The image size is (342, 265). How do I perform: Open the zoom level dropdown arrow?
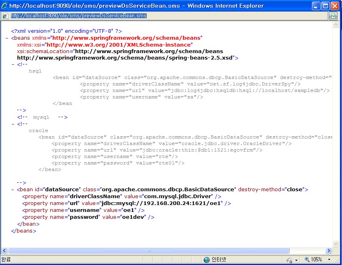click(329, 260)
